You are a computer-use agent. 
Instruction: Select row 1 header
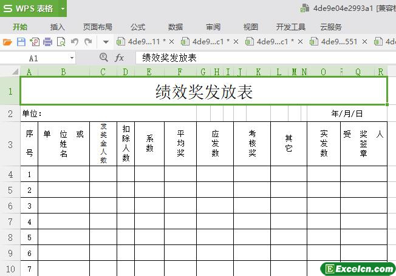[10, 91]
